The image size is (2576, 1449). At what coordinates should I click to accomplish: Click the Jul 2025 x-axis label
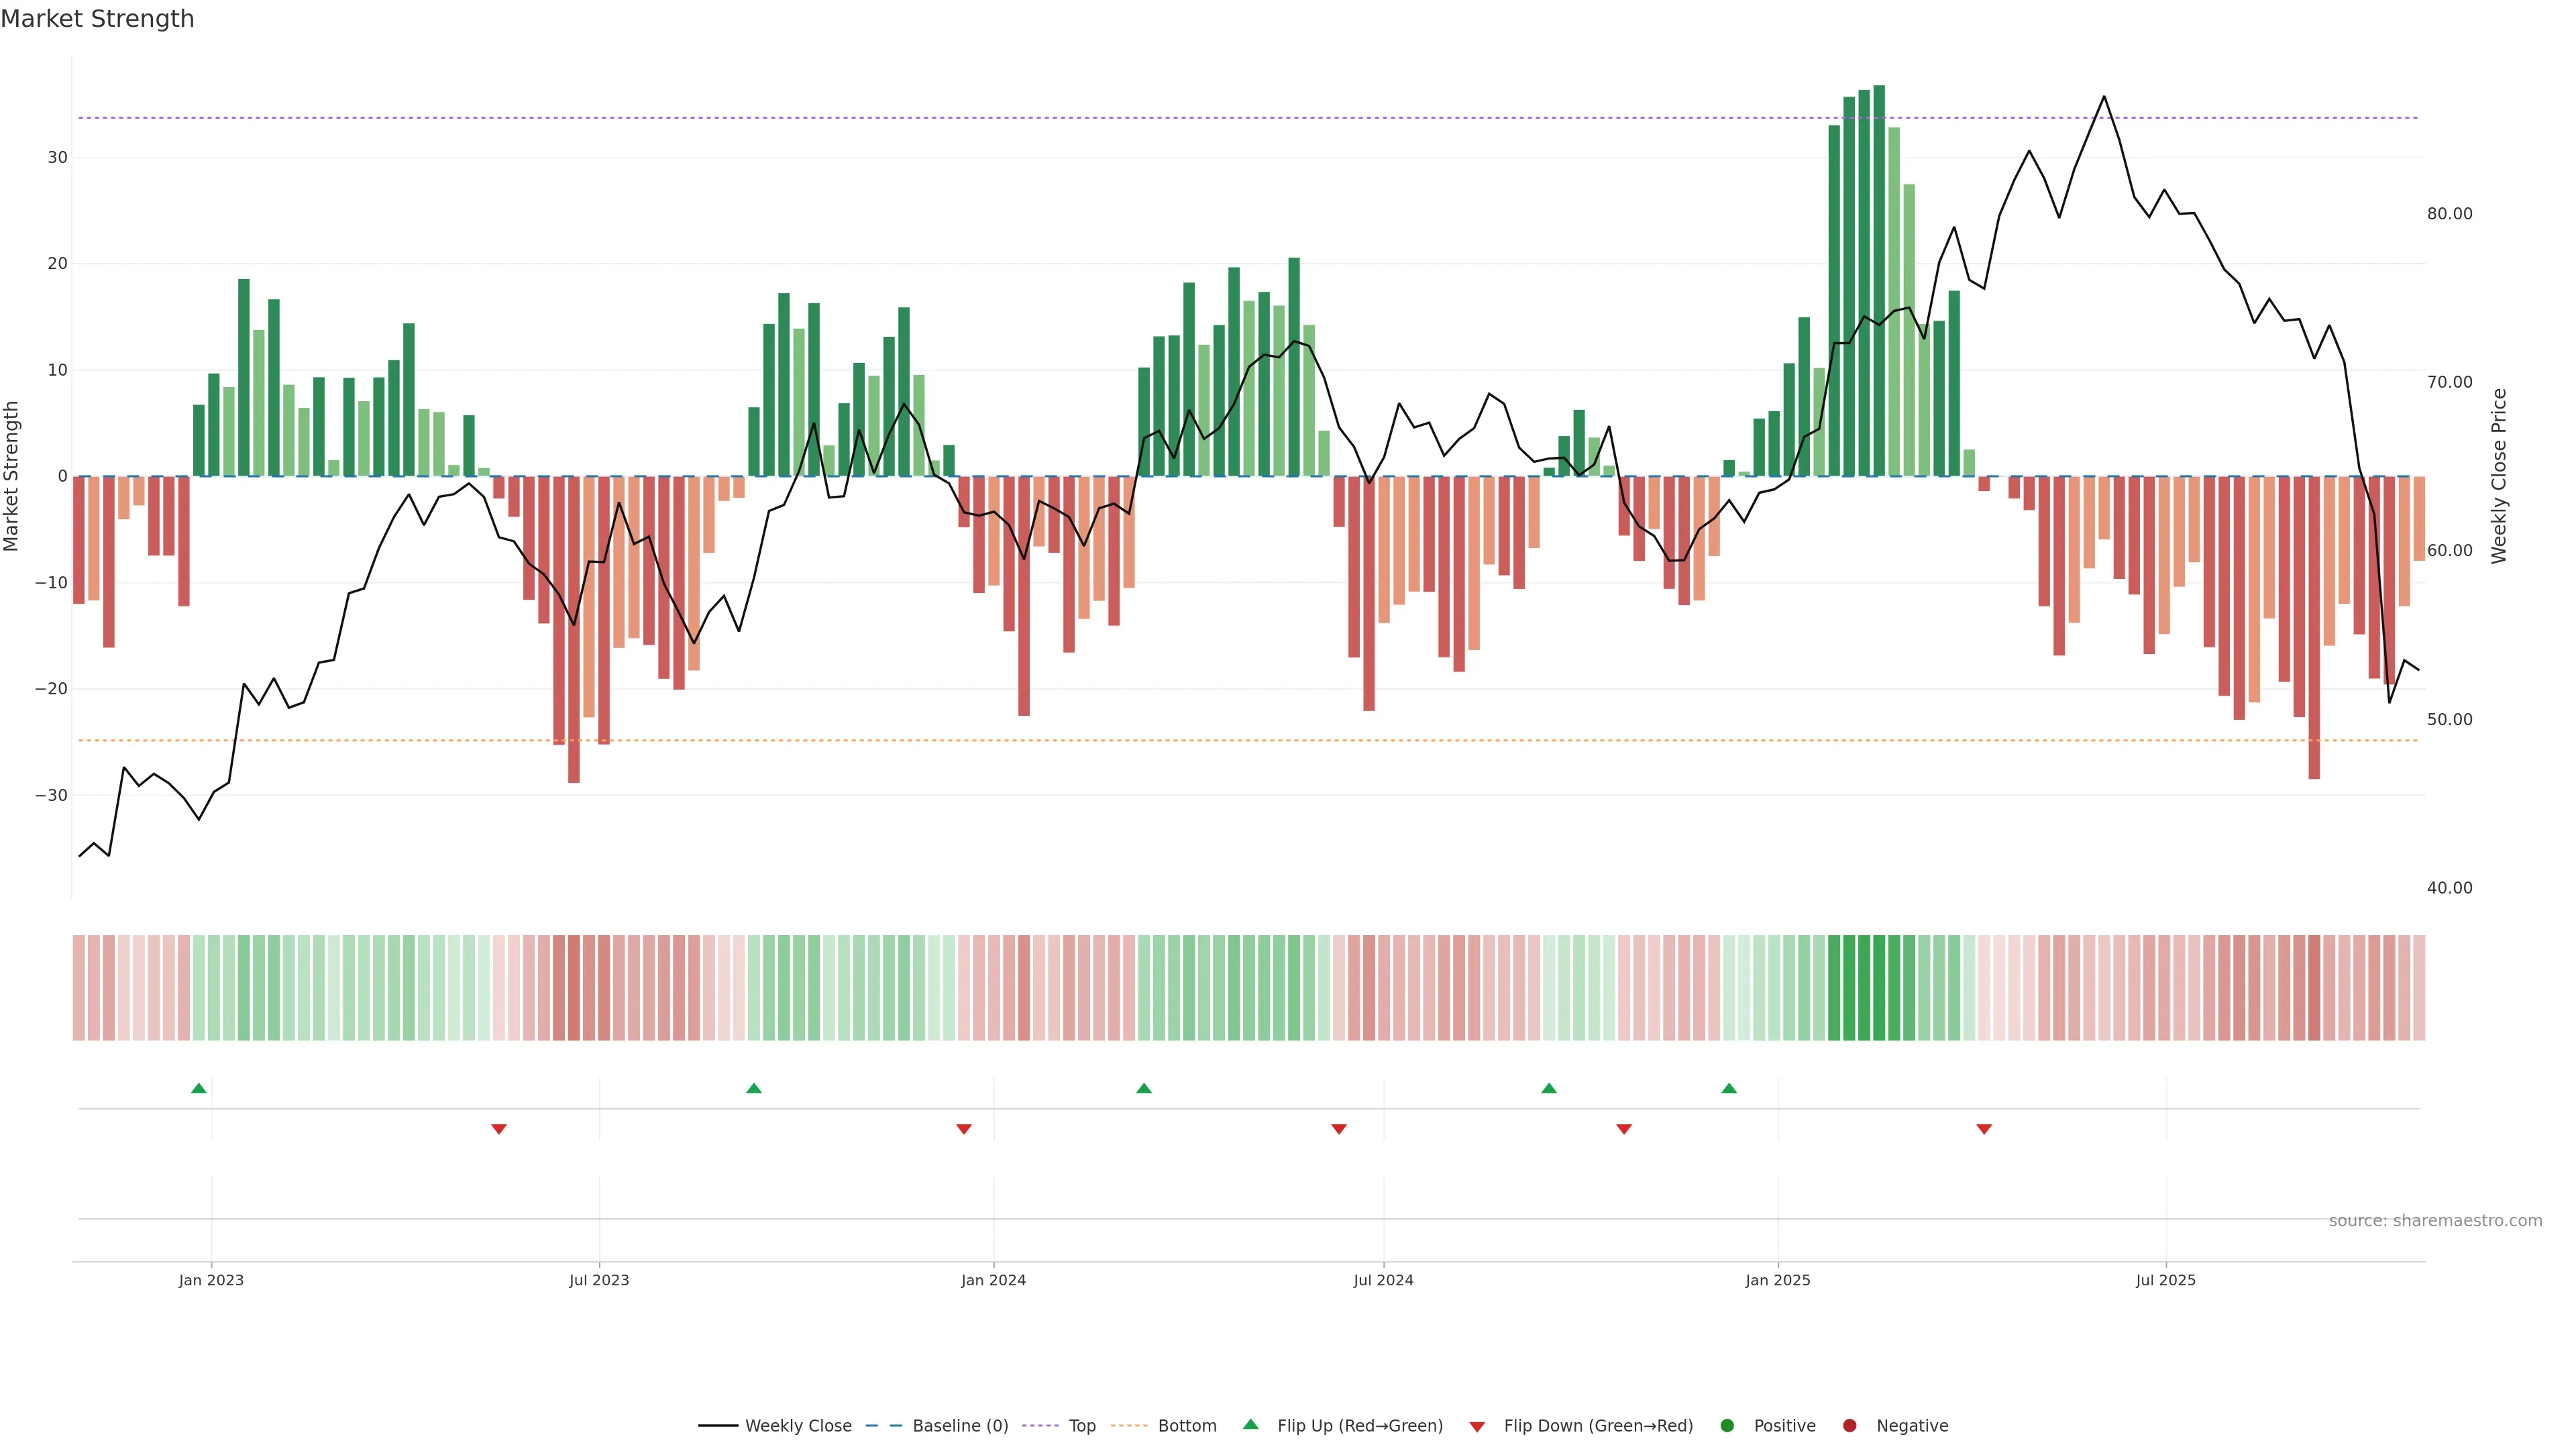pos(2165,1280)
